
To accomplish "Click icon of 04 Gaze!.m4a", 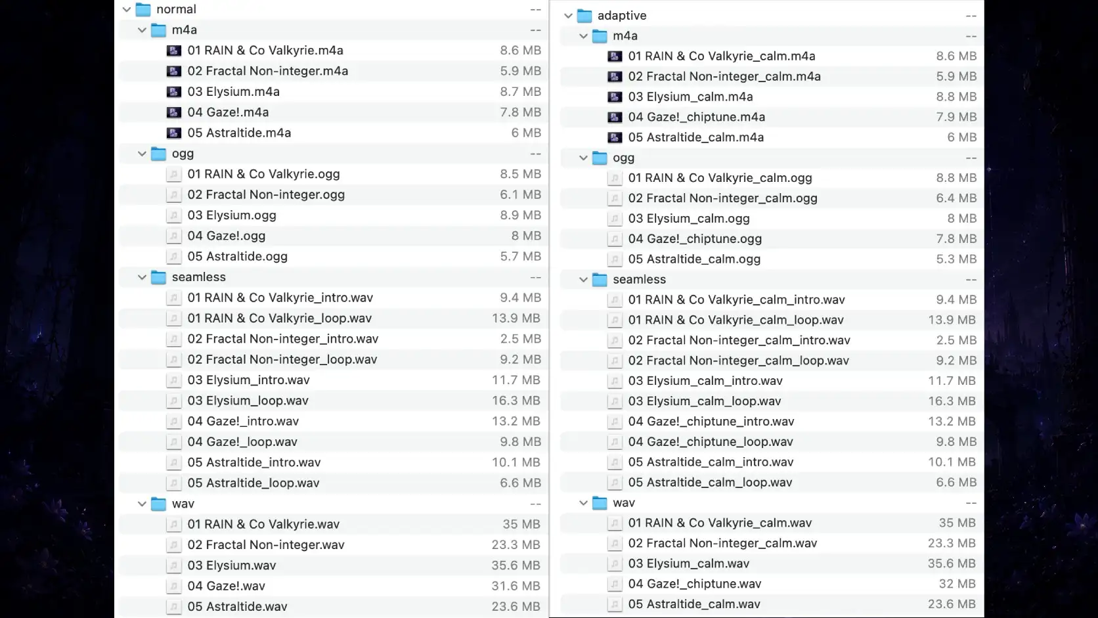I will pyautogui.click(x=173, y=112).
